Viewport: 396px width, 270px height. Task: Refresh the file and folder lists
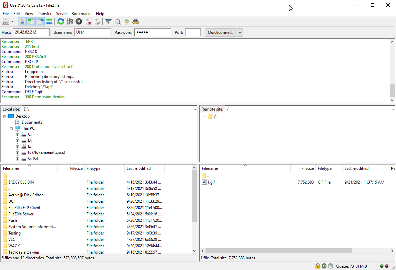[x=60, y=21]
